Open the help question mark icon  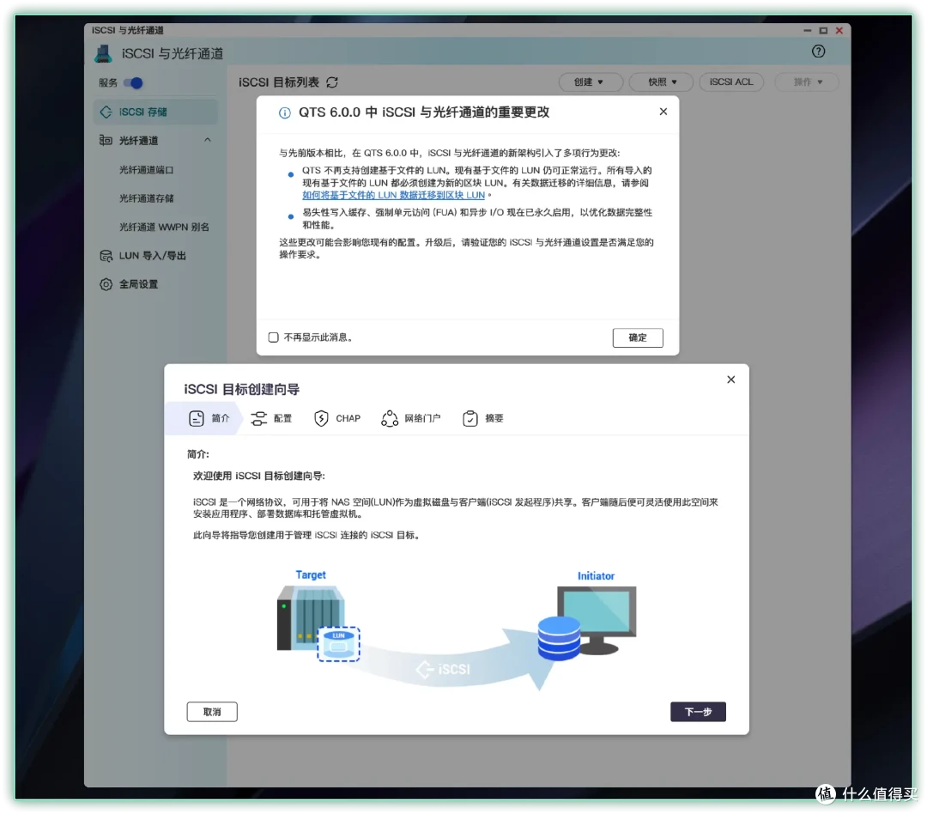818,52
